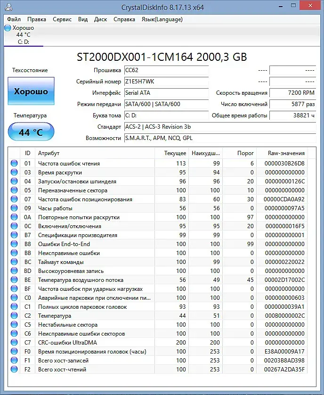
Task: Open the Файл menu
Action: pos(14,19)
